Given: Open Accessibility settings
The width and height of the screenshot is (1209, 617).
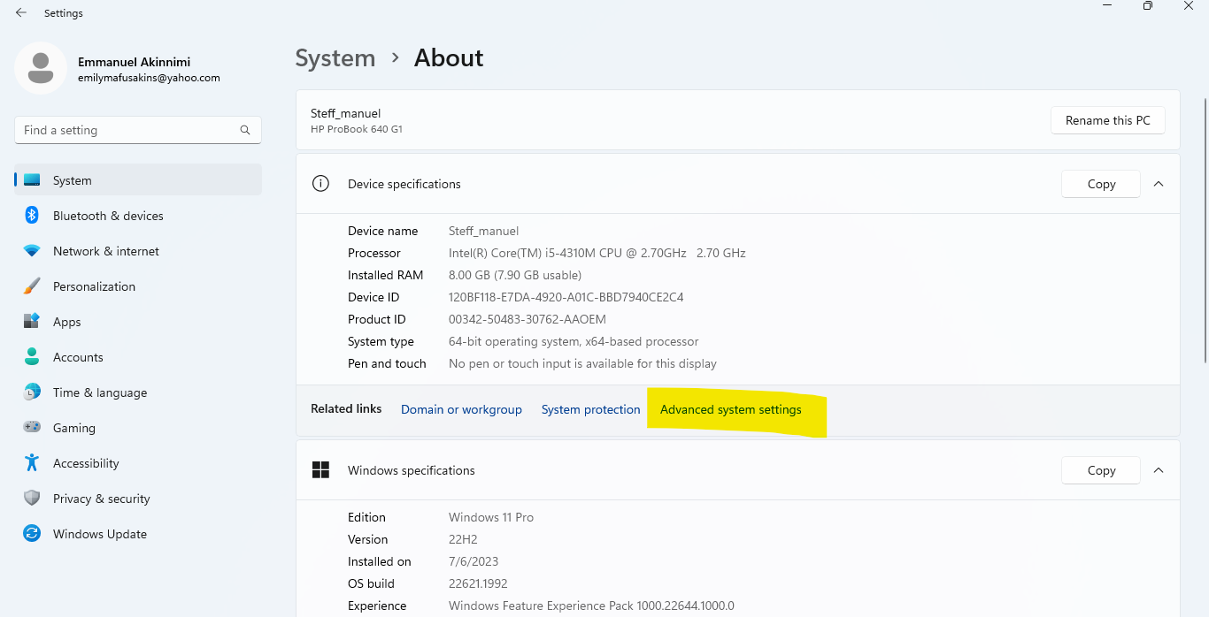Looking at the screenshot, I should coord(138,463).
